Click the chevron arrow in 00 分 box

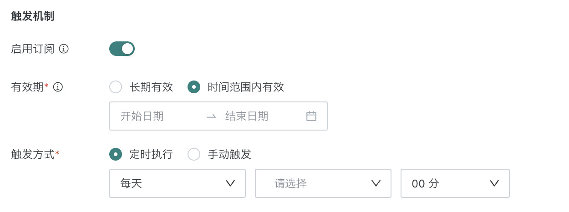point(494,183)
